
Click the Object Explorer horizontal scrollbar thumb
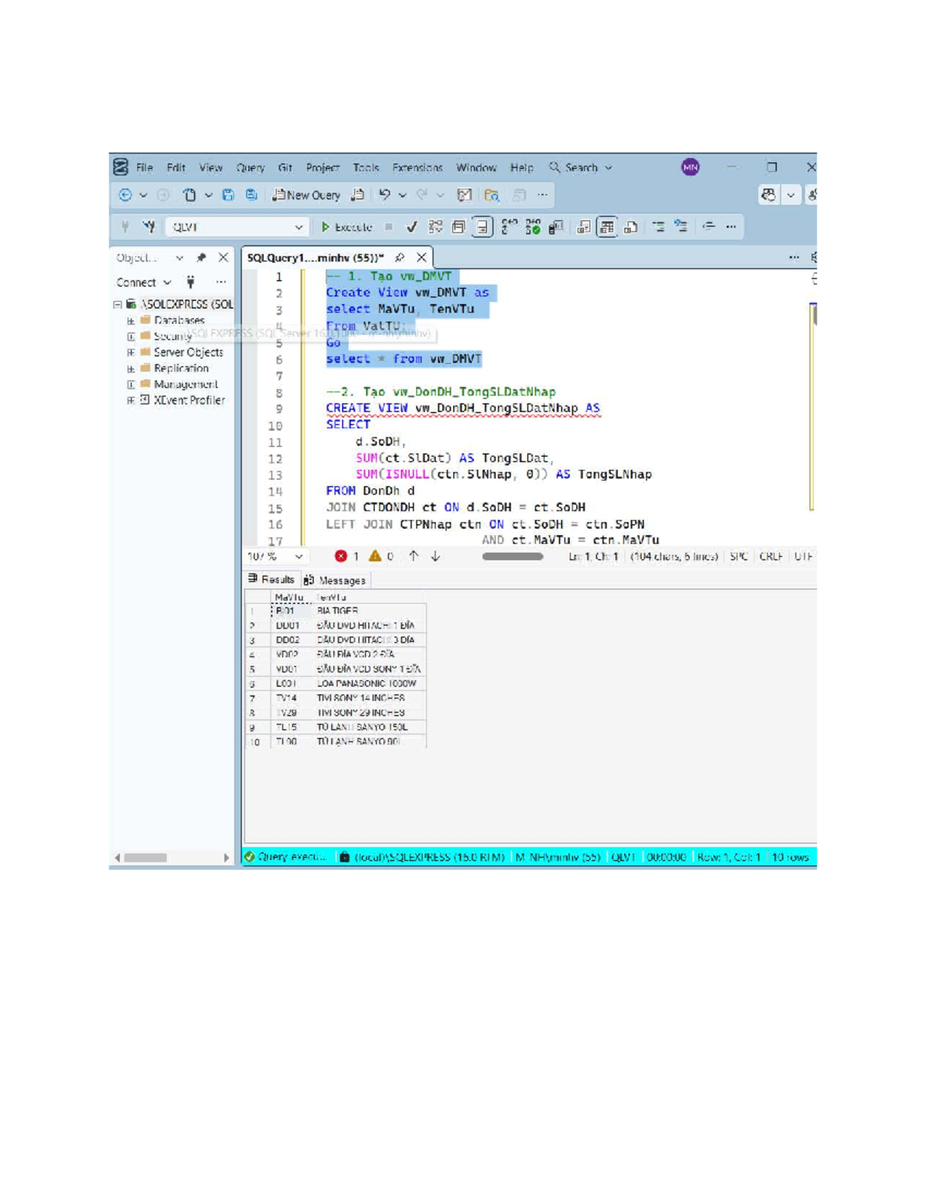click(146, 858)
